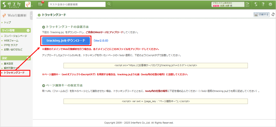276x127 pixels.
Task: Open コンバージョンページ menu item
Action: pyautogui.click(x=15, y=36)
